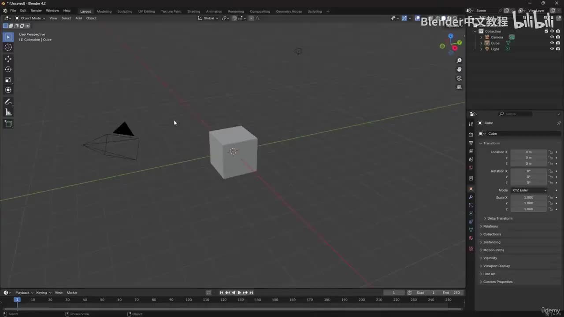
Task: Toggle Rotation X lock icon
Action: tap(550, 171)
